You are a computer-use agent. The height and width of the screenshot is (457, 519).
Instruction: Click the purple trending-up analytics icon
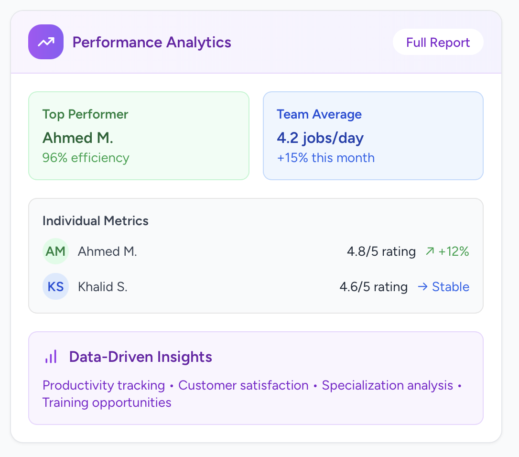[46, 42]
